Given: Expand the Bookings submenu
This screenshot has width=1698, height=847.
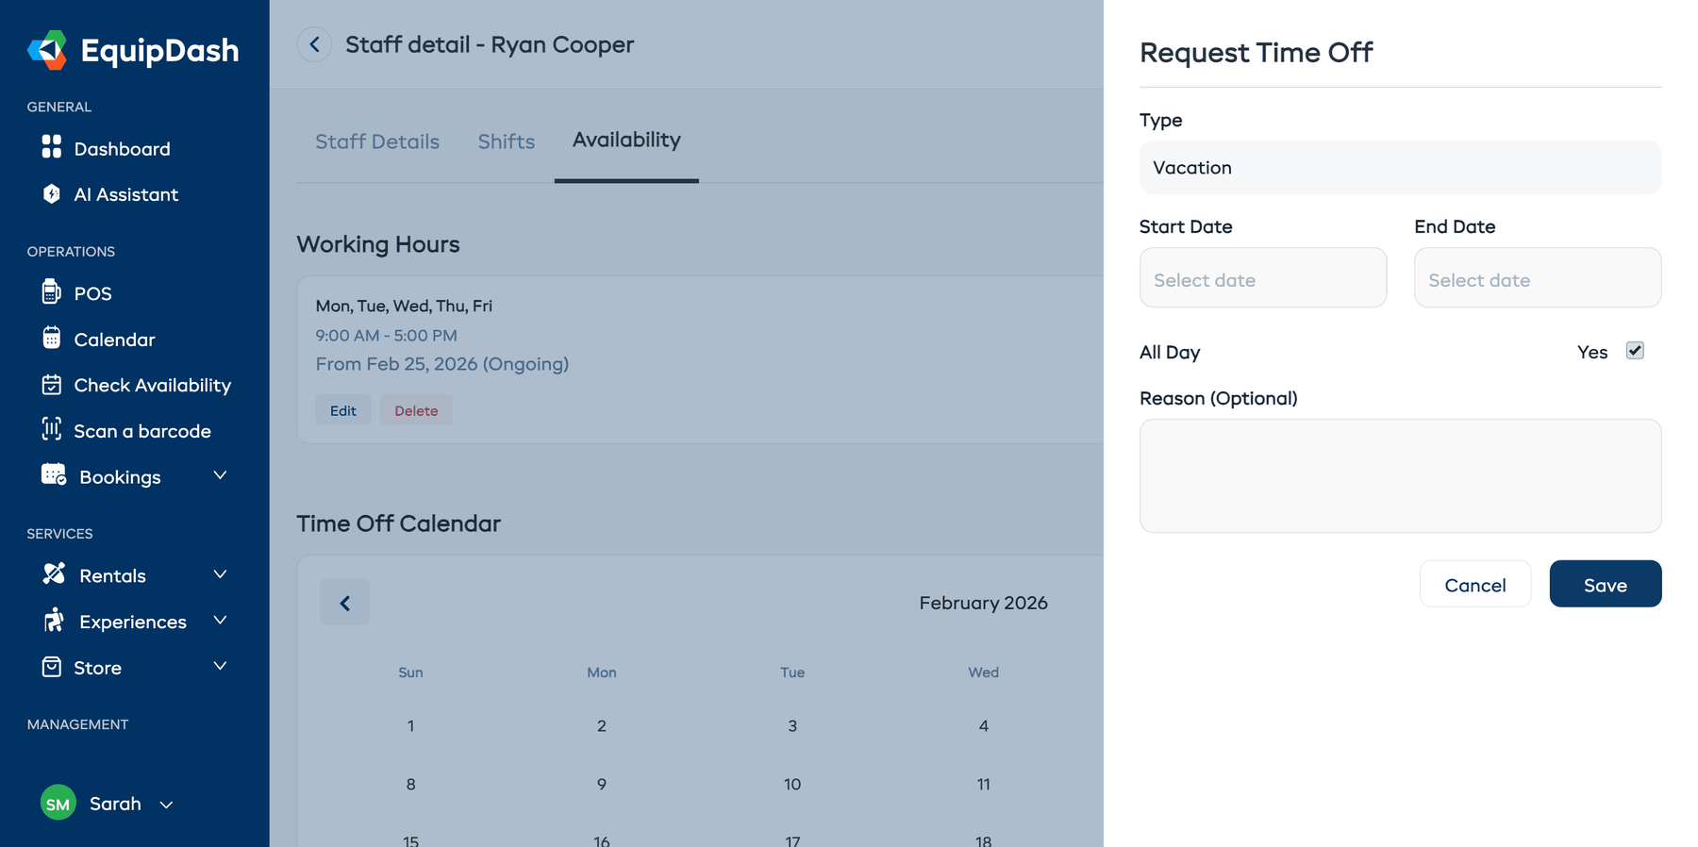Looking at the screenshot, I should point(220,476).
